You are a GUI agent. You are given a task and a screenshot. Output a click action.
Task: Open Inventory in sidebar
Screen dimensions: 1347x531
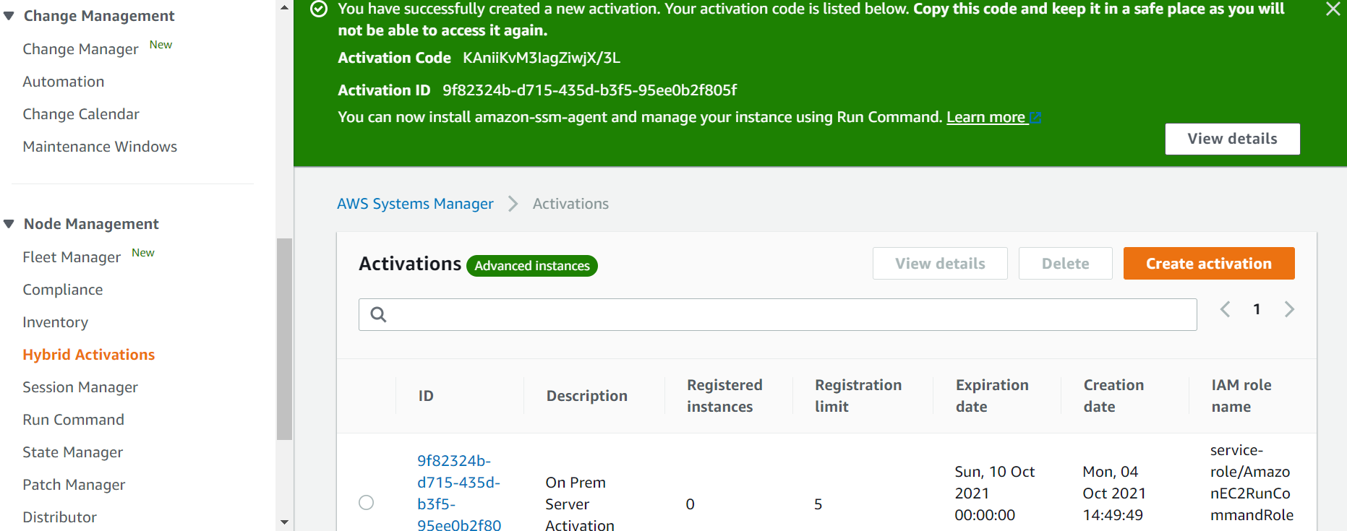pos(56,322)
